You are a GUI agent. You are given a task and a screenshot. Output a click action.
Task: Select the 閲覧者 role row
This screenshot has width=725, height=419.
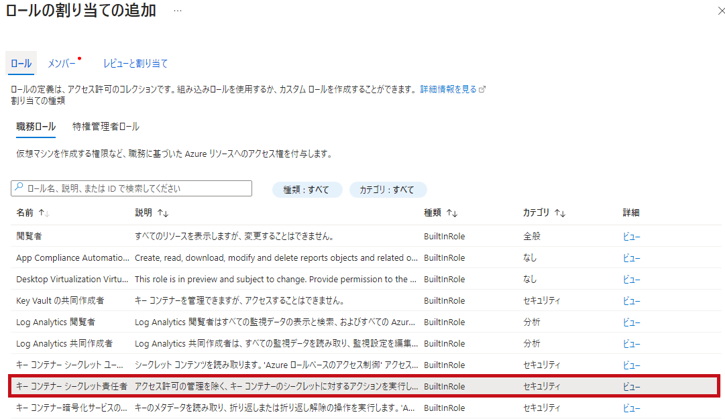pyautogui.click(x=366, y=236)
